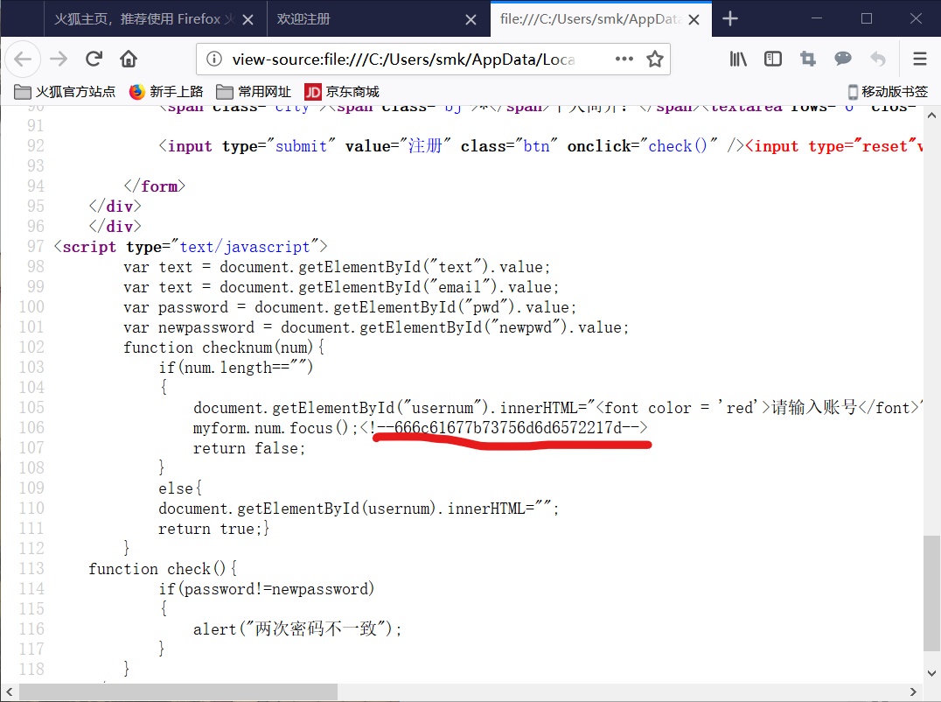Close the file:///C:/Users/smk tab
The height and width of the screenshot is (702, 941).
click(x=694, y=20)
